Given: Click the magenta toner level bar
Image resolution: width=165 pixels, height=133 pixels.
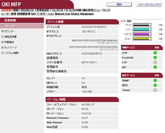Looking at the screenshot, I should (142, 34).
